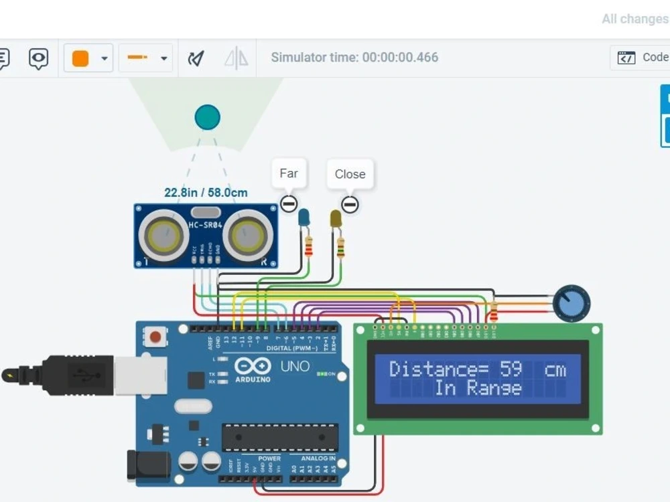
Task: Click the code window icon on the Code button
Action: point(626,58)
